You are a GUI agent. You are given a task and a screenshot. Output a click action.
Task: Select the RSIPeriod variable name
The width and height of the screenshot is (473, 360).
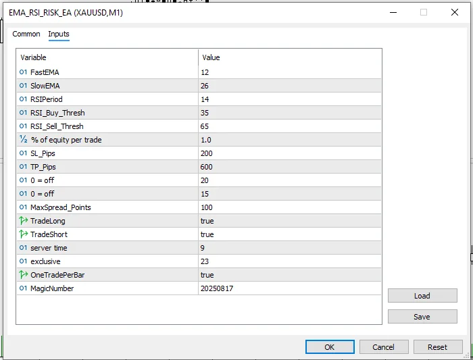47,99
